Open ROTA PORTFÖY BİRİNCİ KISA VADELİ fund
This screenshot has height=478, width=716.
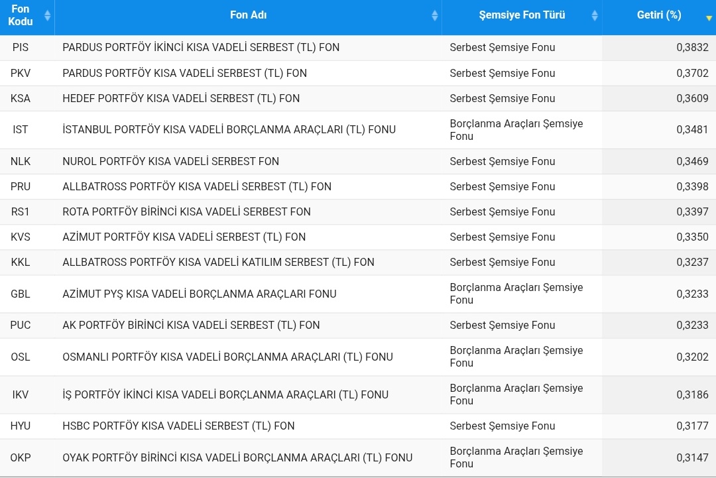tap(186, 212)
